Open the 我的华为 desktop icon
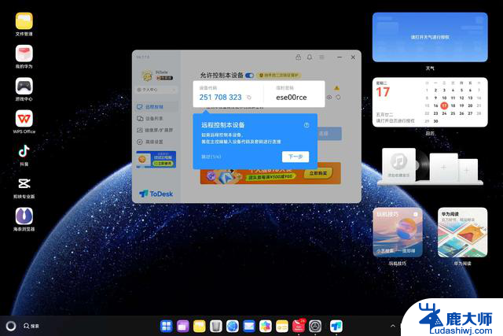 [24, 54]
